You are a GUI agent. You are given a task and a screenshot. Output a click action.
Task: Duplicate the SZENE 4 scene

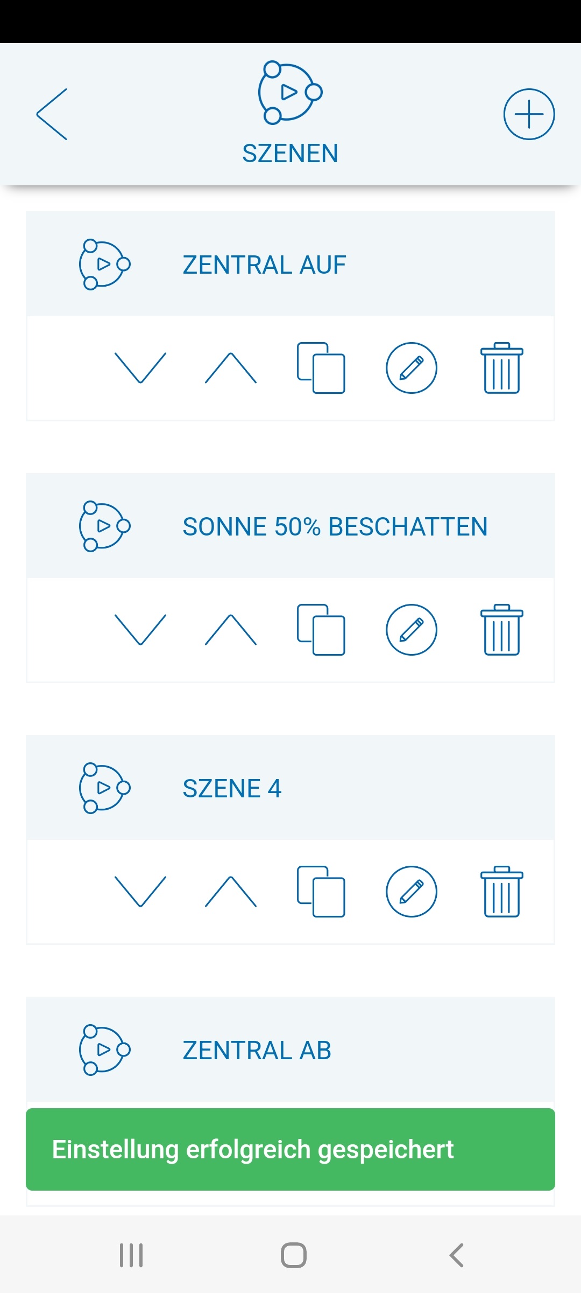(x=321, y=892)
